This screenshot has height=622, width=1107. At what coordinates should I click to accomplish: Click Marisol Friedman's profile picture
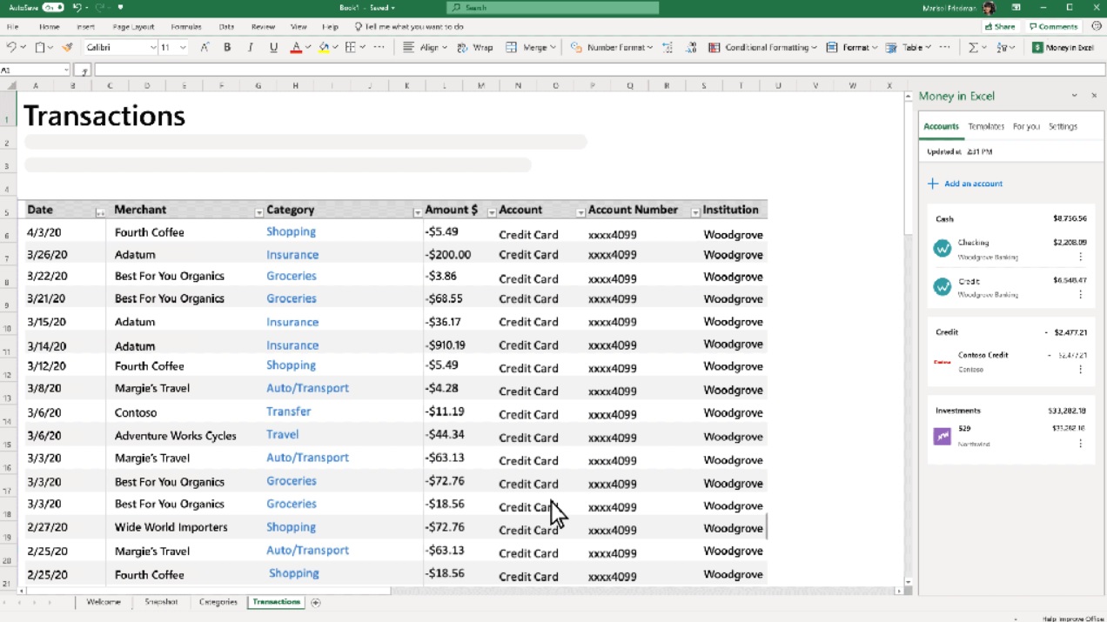pyautogui.click(x=990, y=8)
